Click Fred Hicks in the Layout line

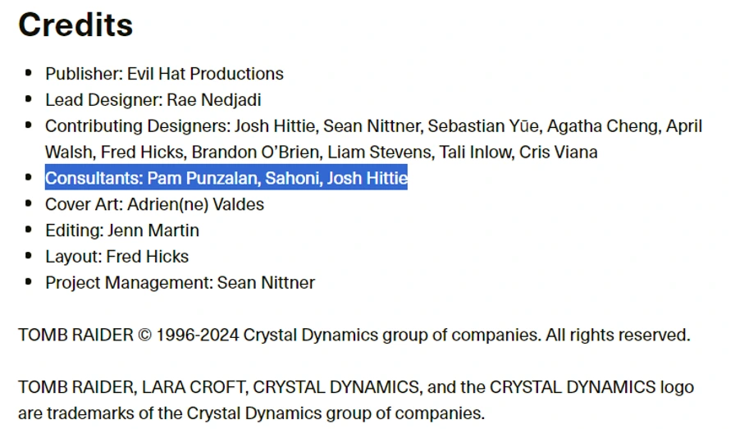147,257
